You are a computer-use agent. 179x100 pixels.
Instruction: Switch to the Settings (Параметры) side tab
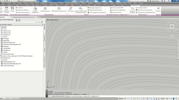coord(44,38)
